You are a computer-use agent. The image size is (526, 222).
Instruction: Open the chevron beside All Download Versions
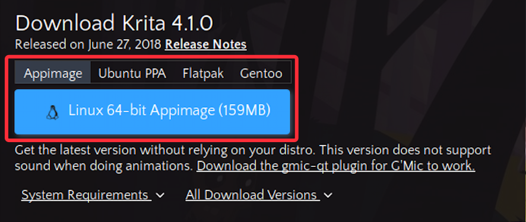click(x=328, y=195)
